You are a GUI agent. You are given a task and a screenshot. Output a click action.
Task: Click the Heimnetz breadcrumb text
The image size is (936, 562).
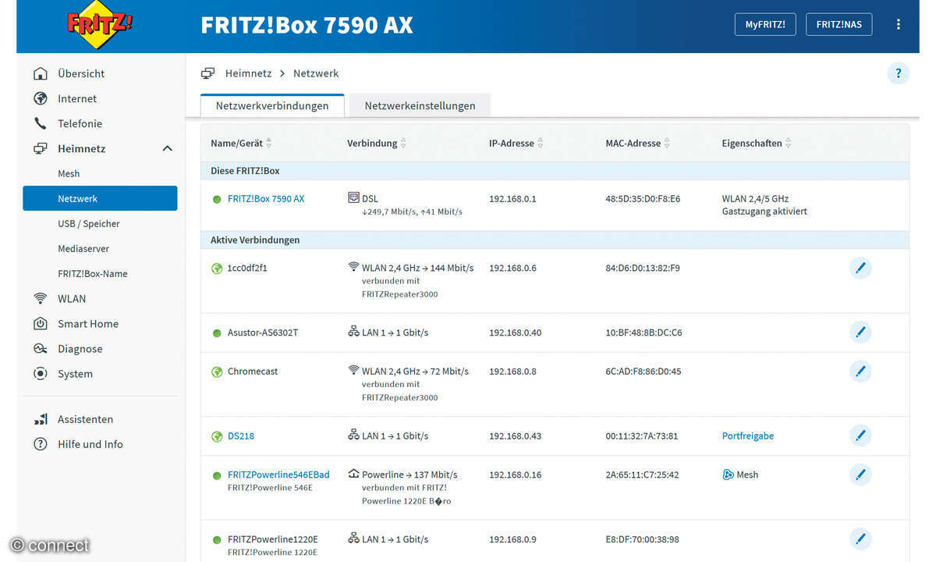tap(248, 73)
